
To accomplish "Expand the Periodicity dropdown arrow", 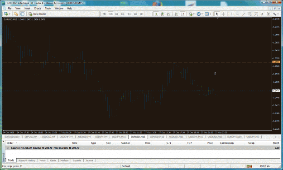I will pos(202,14).
